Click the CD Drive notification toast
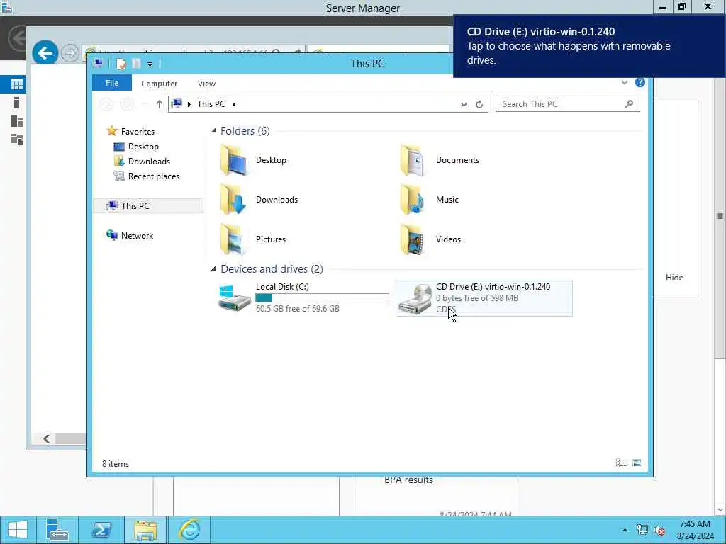This screenshot has height=544, width=726. pyautogui.click(x=589, y=46)
